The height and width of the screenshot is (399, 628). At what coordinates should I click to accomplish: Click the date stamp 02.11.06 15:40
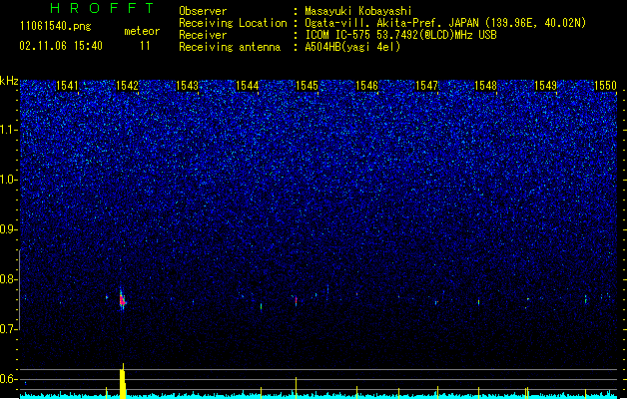(61, 46)
